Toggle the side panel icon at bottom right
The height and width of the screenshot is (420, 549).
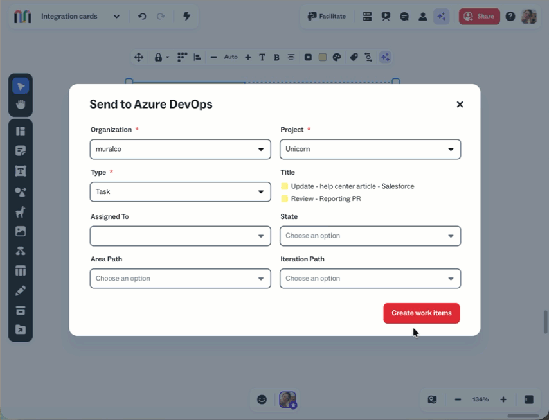pyautogui.click(x=528, y=399)
